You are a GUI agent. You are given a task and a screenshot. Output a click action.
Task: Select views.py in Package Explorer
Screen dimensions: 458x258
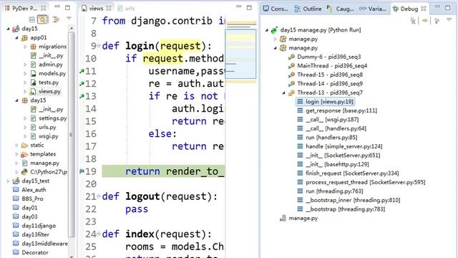pyautogui.click(x=49, y=91)
